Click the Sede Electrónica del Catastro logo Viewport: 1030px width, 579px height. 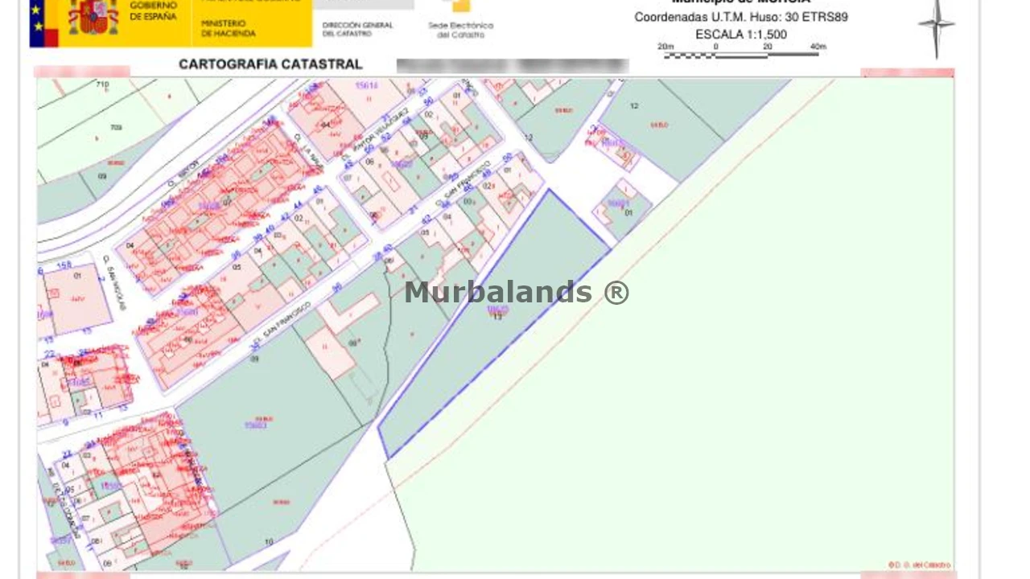pyautogui.click(x=460, y=19)
